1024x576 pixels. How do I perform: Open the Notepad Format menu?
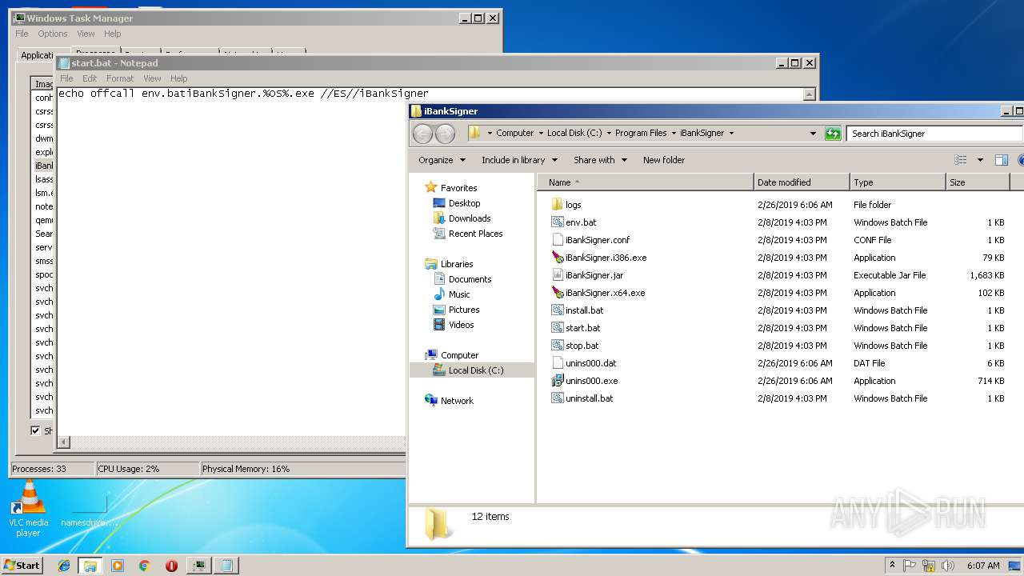[120, 78]
